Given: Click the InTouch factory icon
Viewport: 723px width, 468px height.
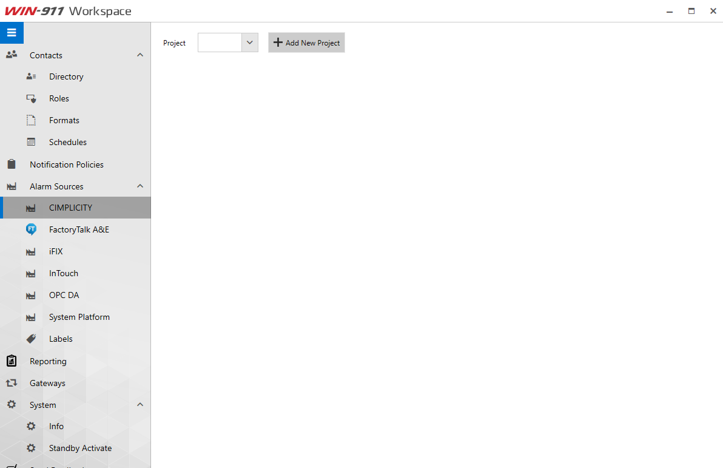Looking at the screenshot, I should (x=31, y=274).
